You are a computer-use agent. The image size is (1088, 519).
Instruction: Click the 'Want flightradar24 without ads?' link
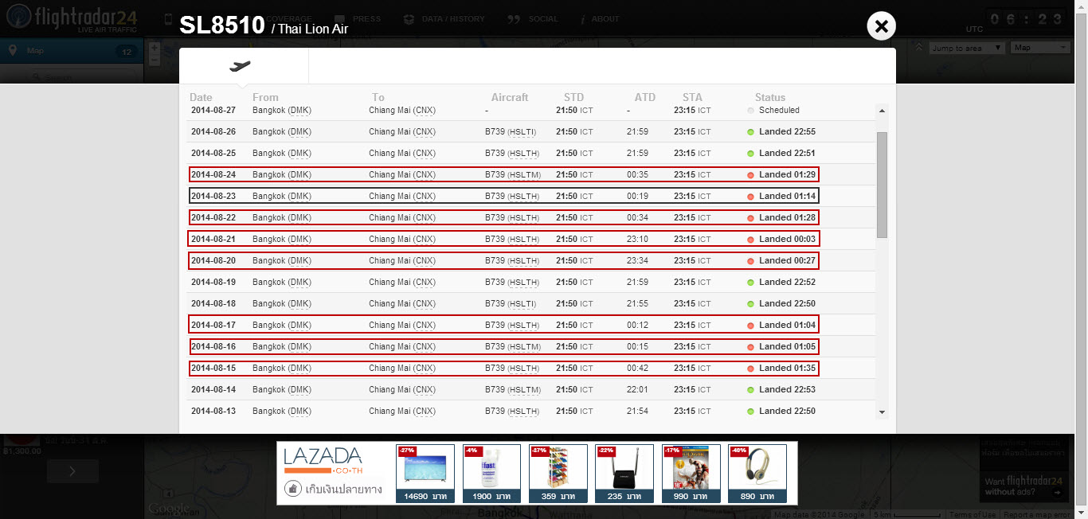[1024, 486]
